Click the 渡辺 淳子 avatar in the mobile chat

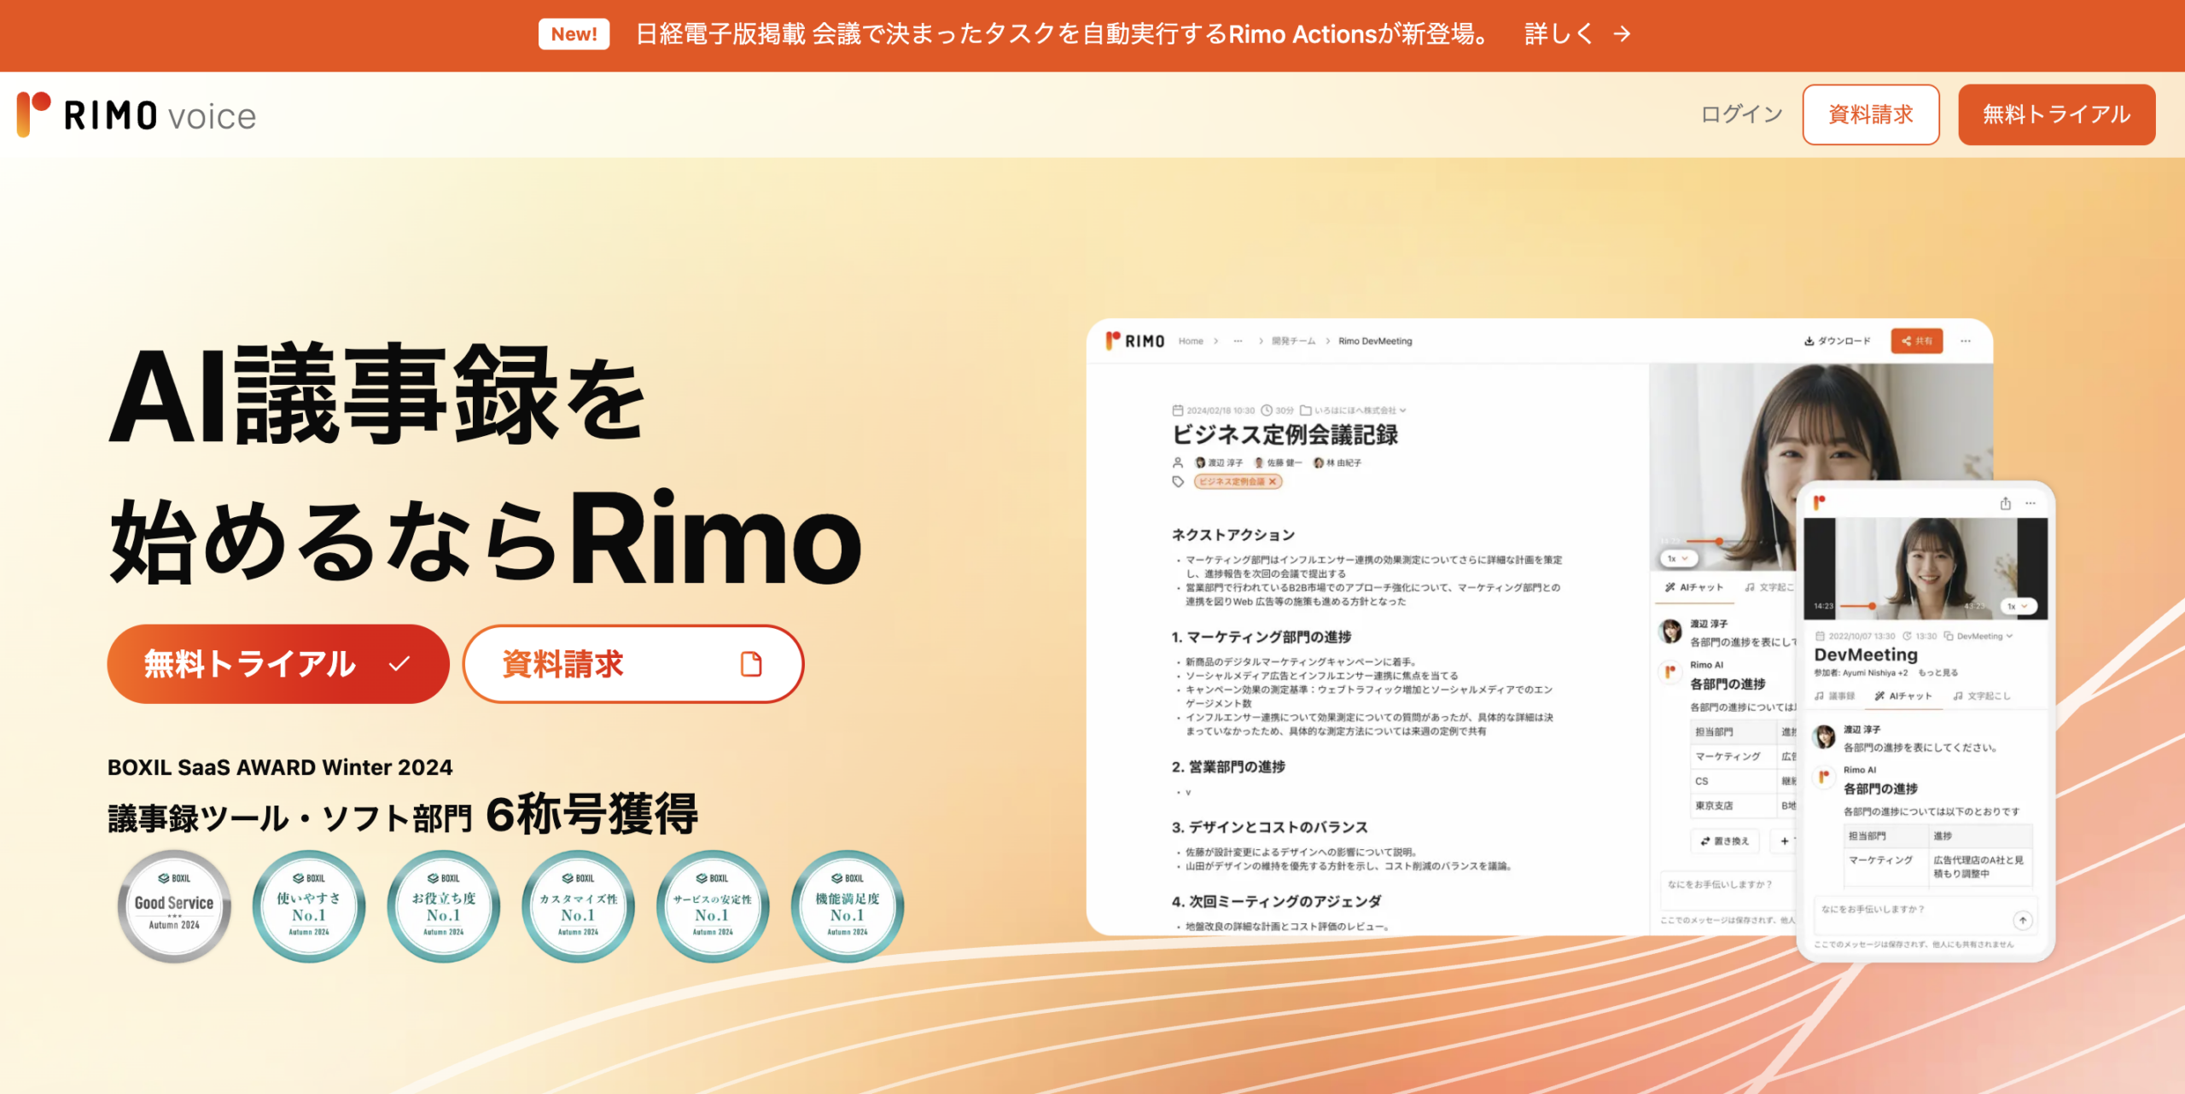[x=1824, y=736]
